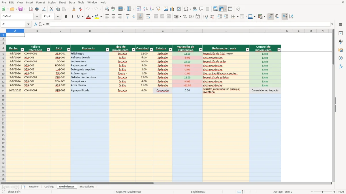Image resolution: width=346 pixels, height=194 pixels.
Task: Toggle Wrap Text in the toolbar
Action: [x=148, y=17]
